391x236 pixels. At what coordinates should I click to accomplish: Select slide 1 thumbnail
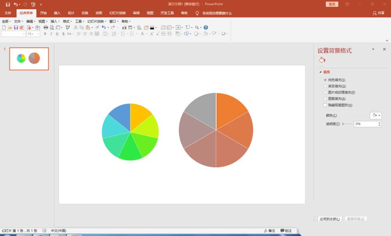[x=29, y=59]
